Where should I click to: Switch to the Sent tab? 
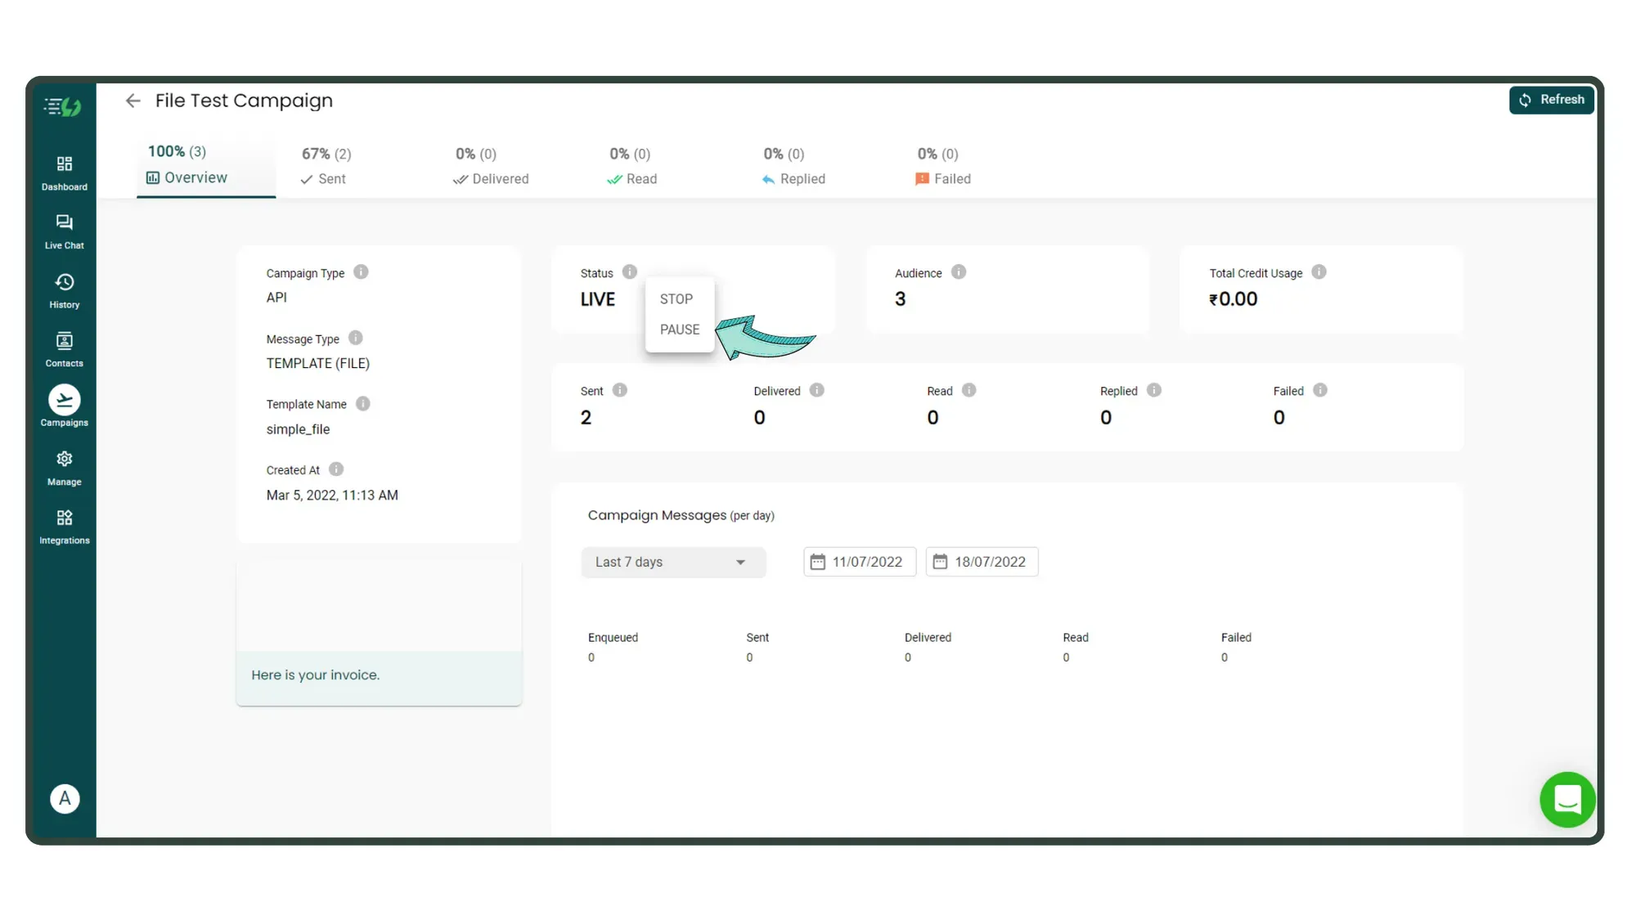[325, 167]
